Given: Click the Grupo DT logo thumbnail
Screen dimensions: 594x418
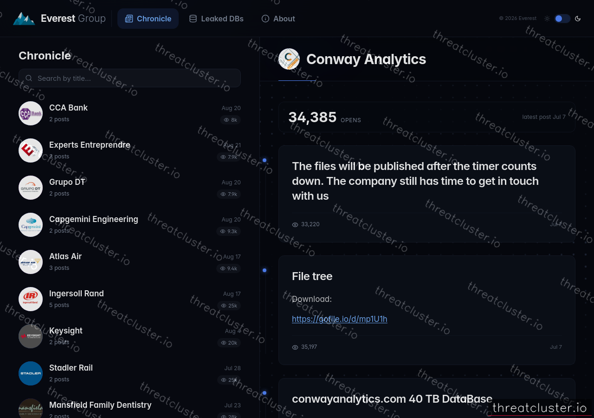Looking at the screenshot, I should 31,188.
